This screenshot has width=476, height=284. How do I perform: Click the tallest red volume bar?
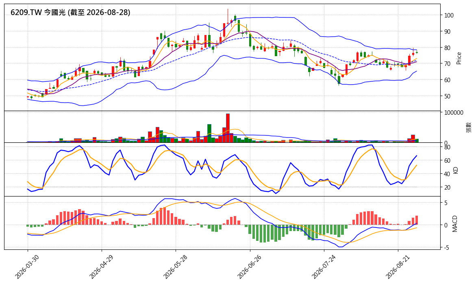tap(228, 128)
